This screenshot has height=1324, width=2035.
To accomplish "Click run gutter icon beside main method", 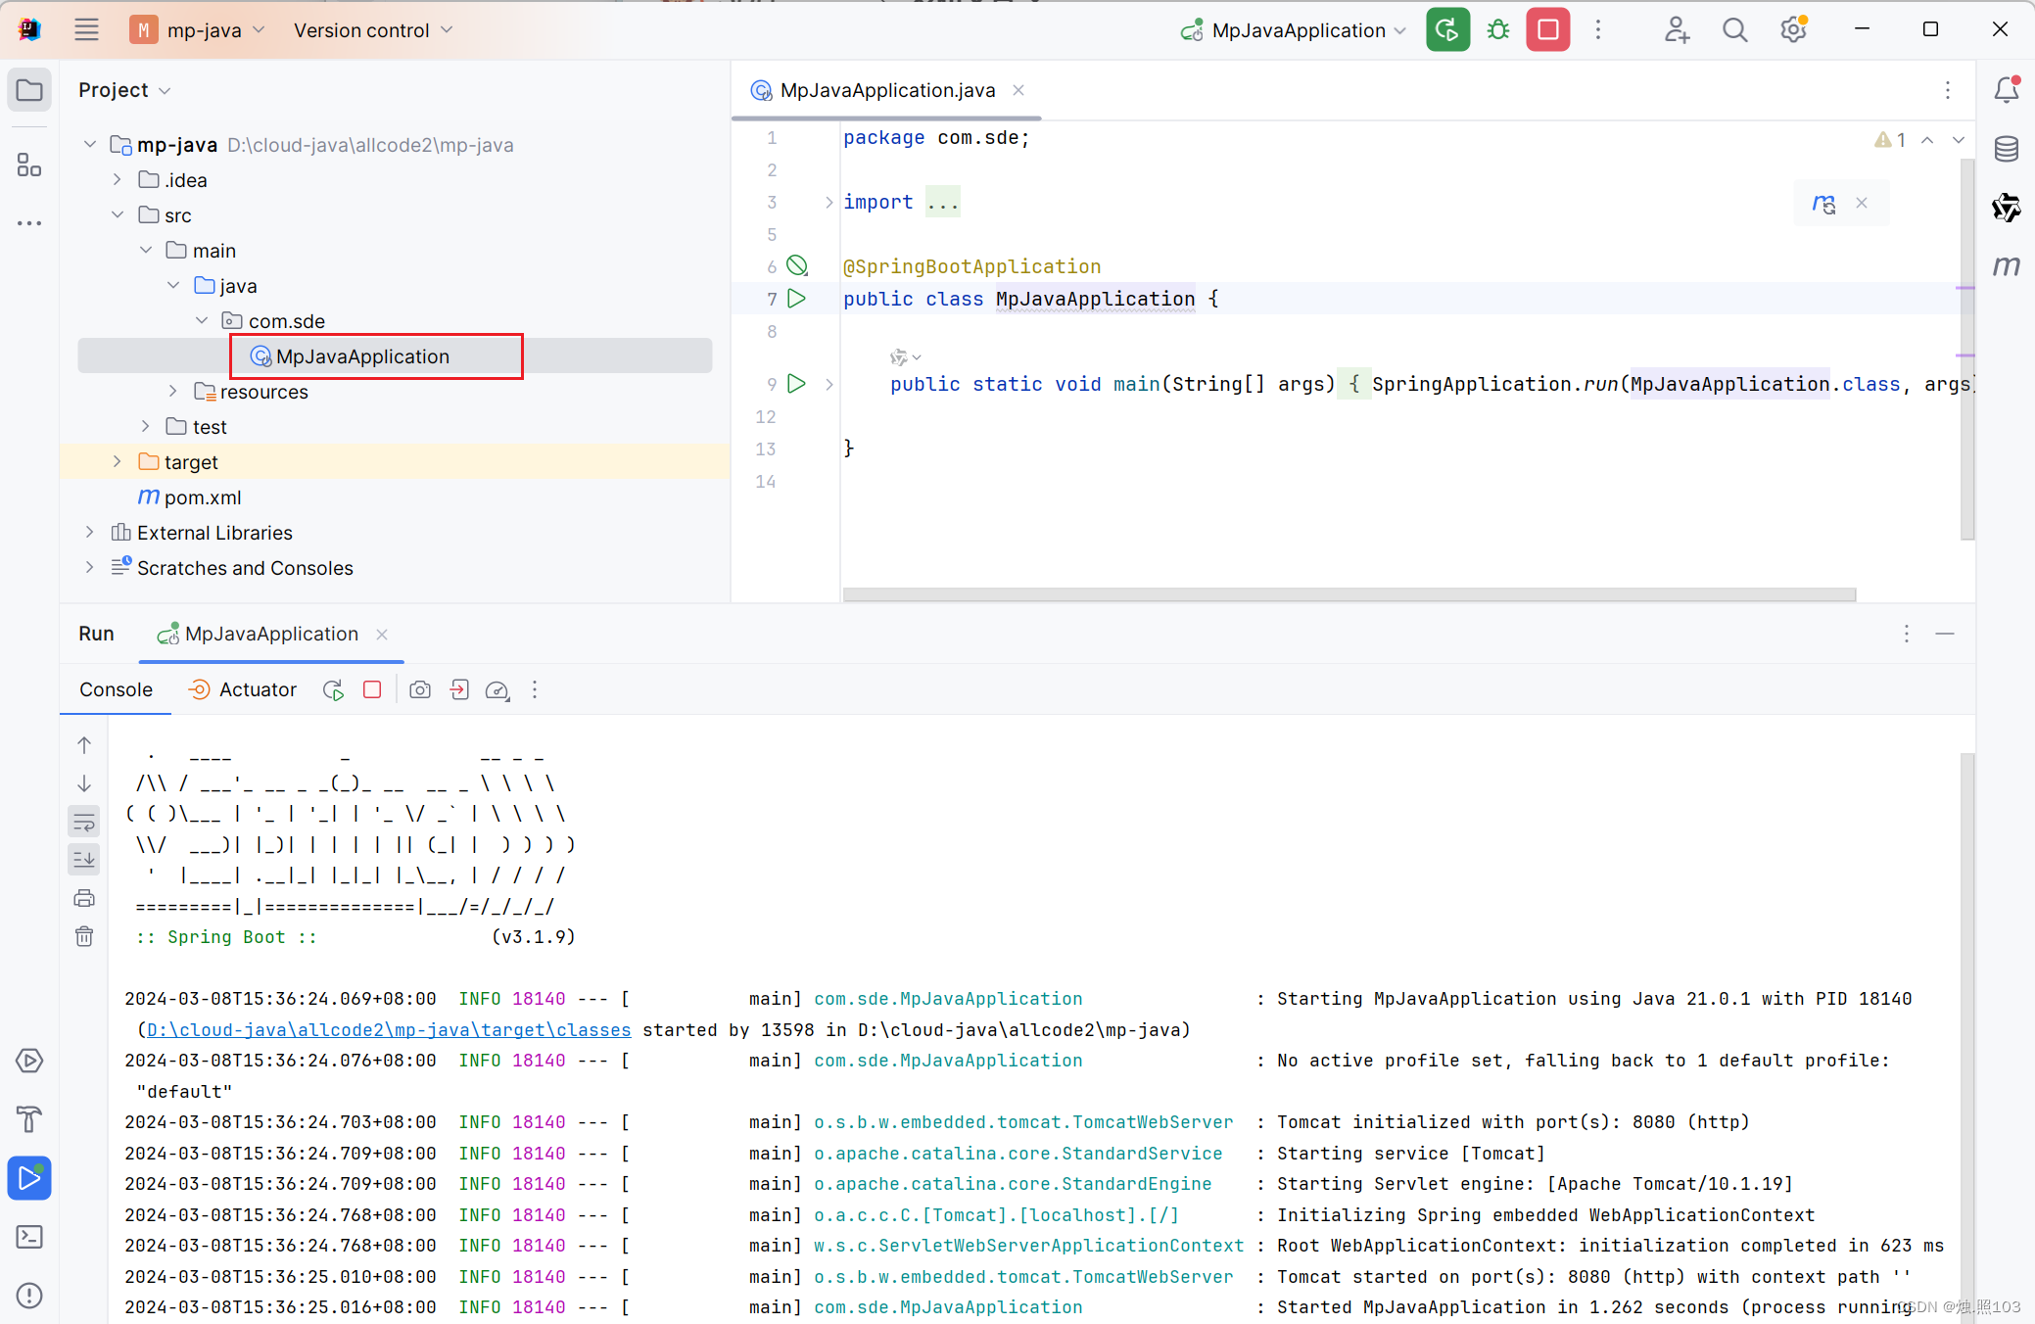I will coord(797,384).
